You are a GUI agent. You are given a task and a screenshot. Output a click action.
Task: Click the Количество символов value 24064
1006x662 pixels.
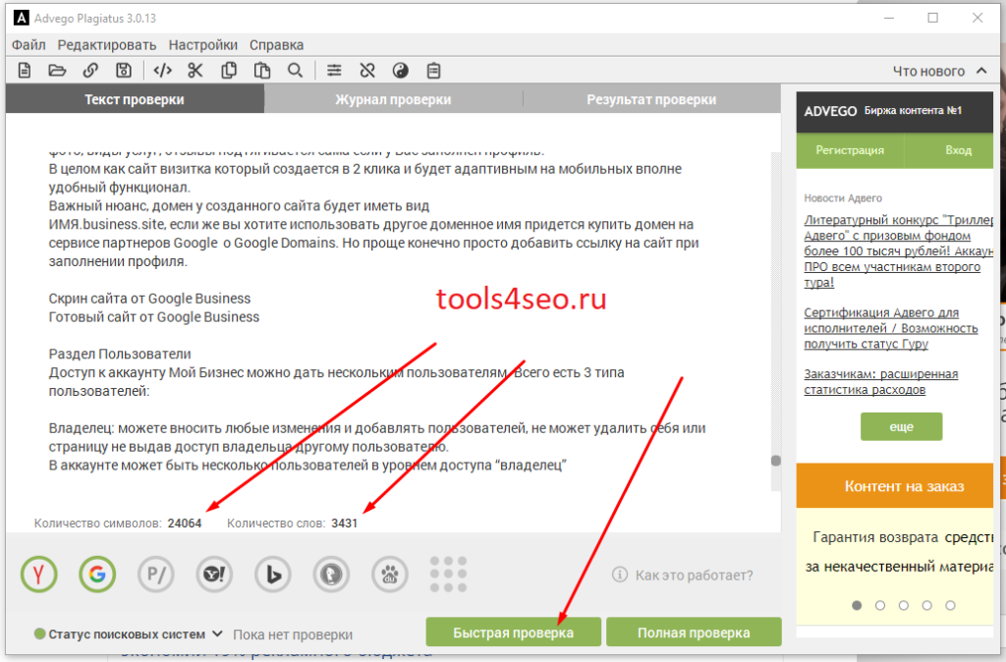click(185, 524)
